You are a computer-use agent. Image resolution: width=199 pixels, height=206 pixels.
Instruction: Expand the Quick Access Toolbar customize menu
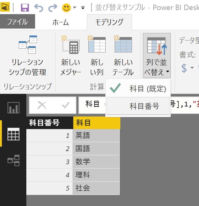[83, 8]
